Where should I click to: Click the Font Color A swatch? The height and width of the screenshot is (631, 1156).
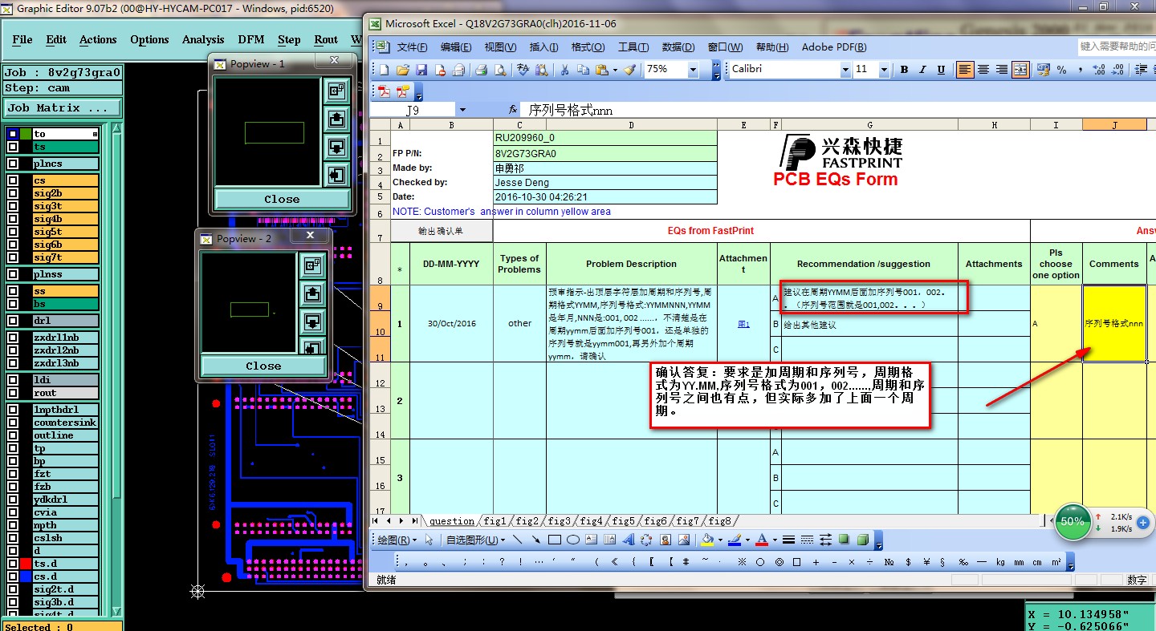[x=763, y=540]
